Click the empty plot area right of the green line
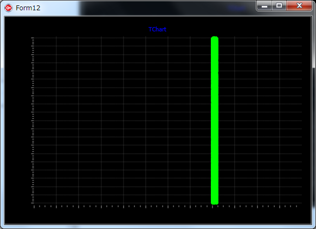This screenshot has height=229, width=316. click(260, 120)
